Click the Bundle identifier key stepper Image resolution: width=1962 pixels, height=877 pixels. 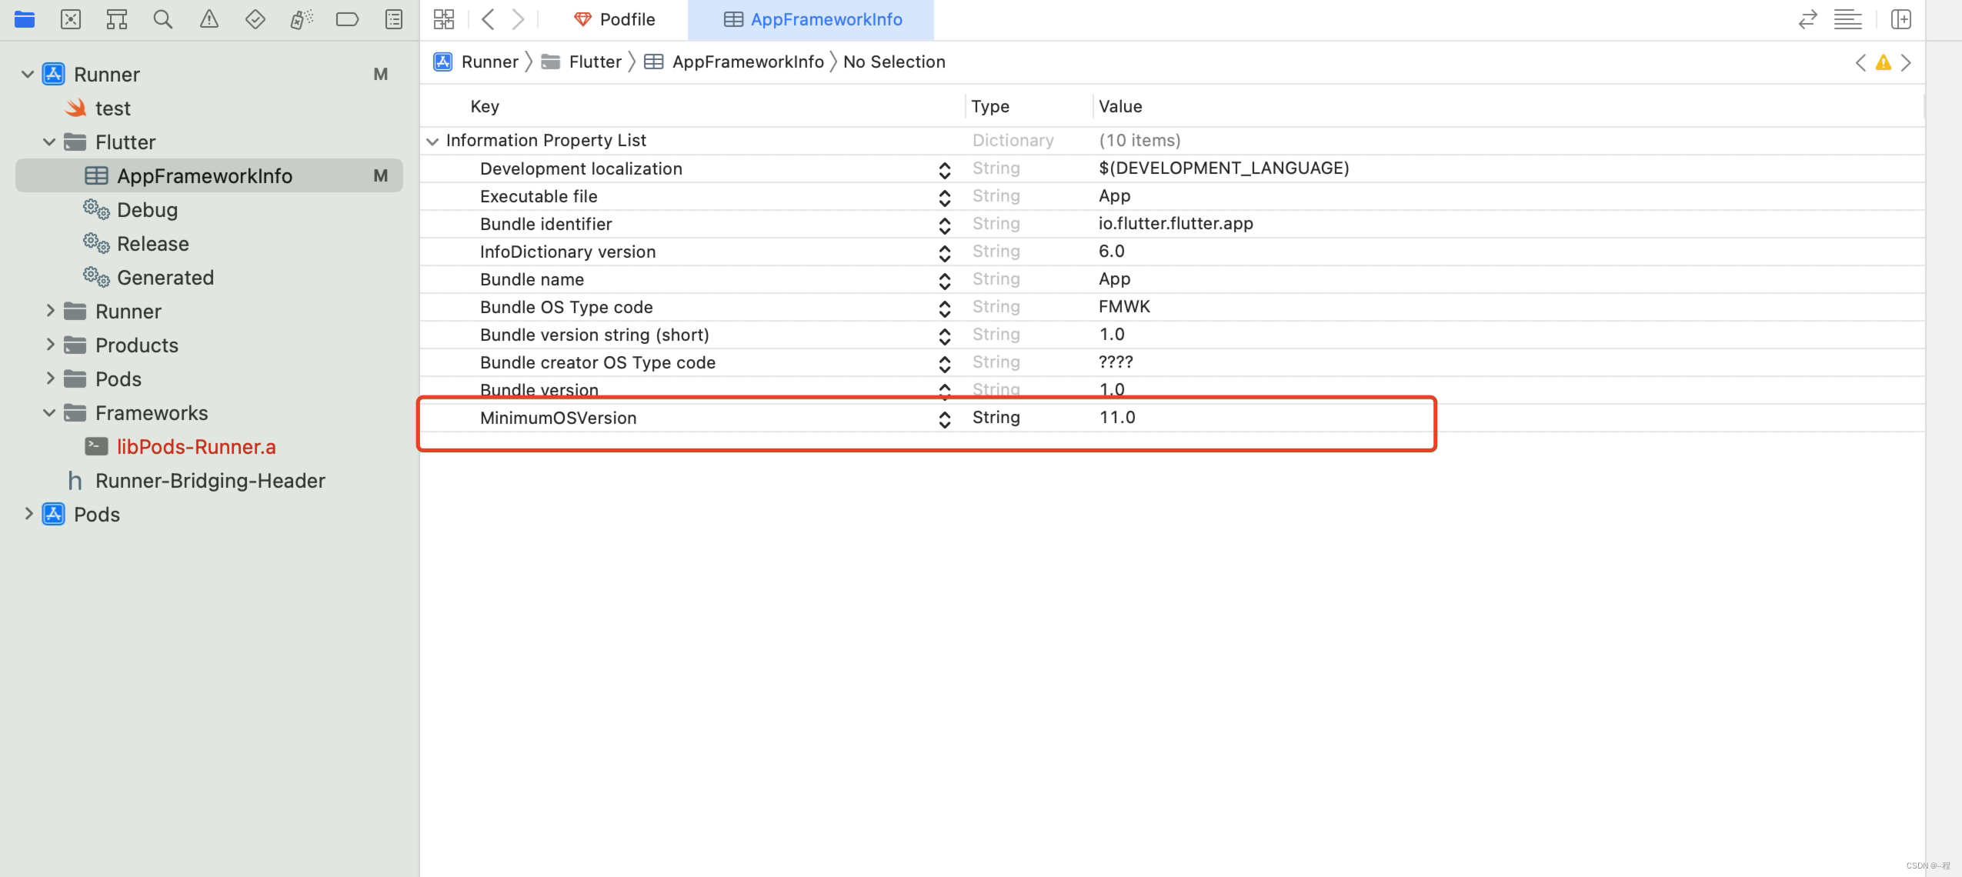945,225
